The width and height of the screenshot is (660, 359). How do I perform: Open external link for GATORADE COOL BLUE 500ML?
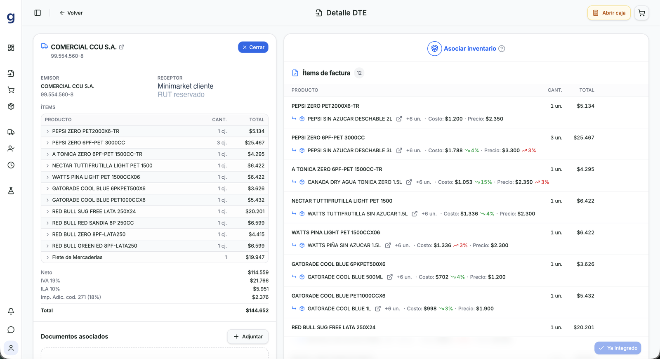pyautogui.click(x=389, y=277)
